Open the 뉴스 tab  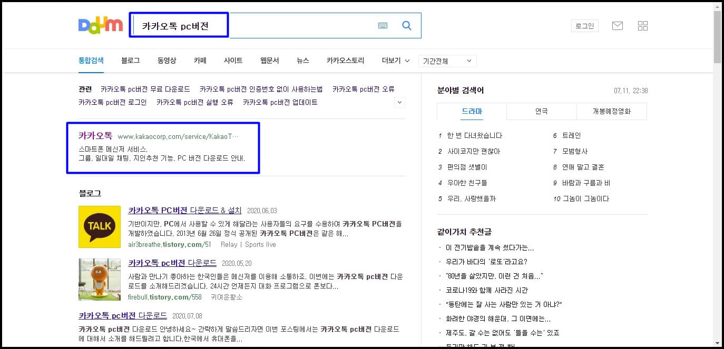tap(303, 61)
